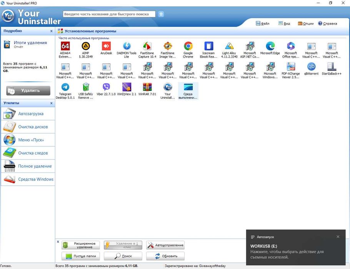
Task: Select the Среда выполнения… program icon
Action: [x=188, y=91]
